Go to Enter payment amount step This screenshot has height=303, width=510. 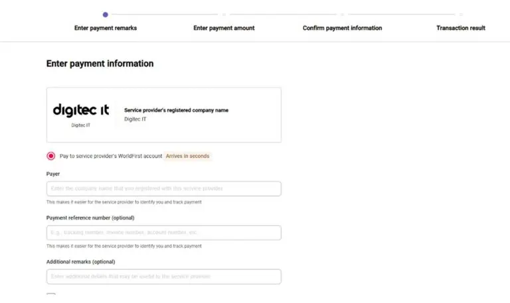[224, 28]
